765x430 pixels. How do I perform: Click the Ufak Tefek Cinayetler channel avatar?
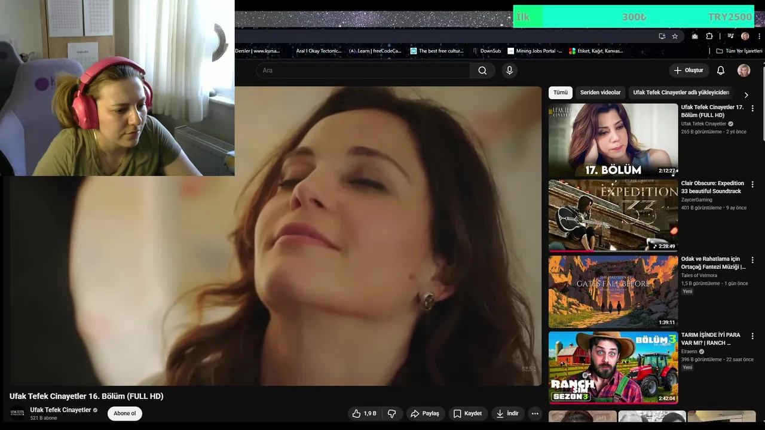click(17, 413)
